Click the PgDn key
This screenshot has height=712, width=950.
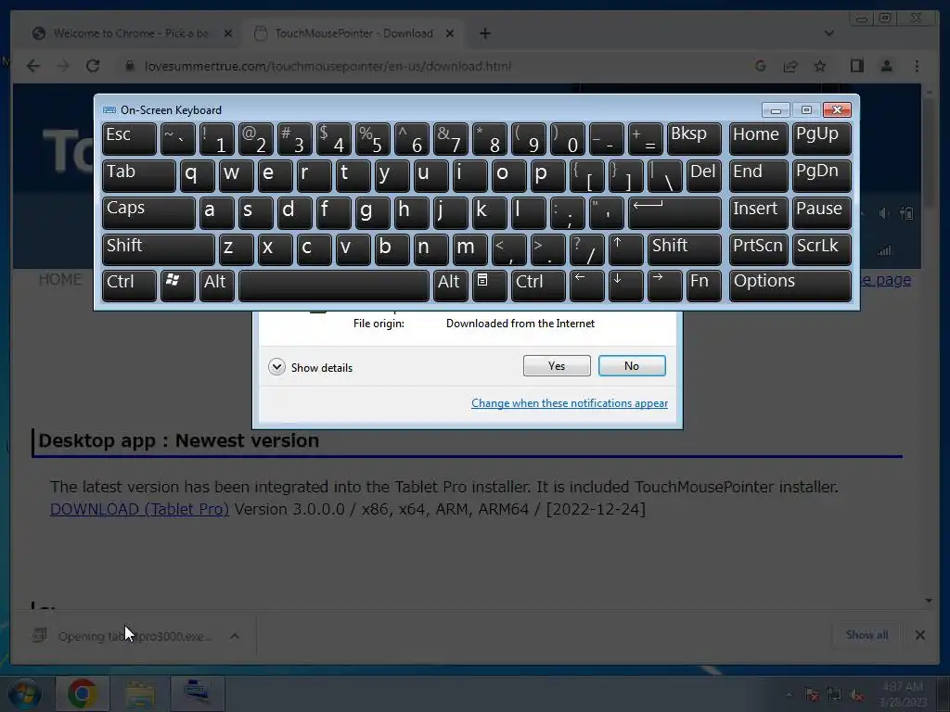(x=821, y=175)
